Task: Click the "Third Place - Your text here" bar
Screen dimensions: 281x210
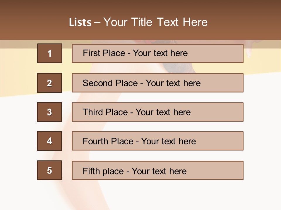Action: [157, 112]
